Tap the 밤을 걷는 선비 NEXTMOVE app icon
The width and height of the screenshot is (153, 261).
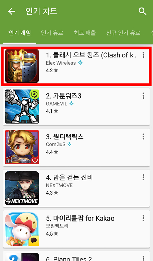pyautogui.click(x=22, y=188)
